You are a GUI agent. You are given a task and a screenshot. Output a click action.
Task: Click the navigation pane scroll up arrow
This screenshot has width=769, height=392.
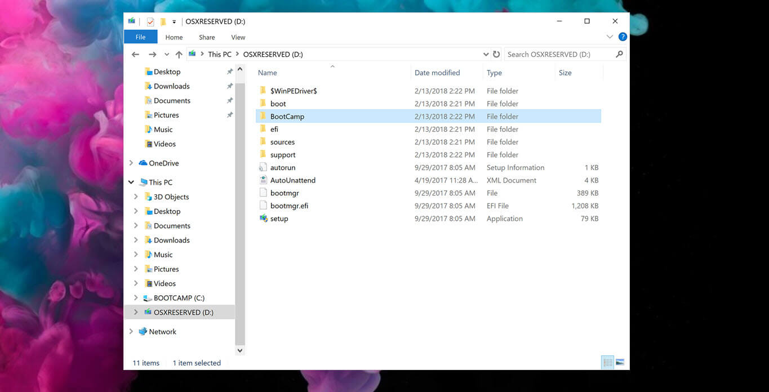pyautogui.click(x=240, y=69)
